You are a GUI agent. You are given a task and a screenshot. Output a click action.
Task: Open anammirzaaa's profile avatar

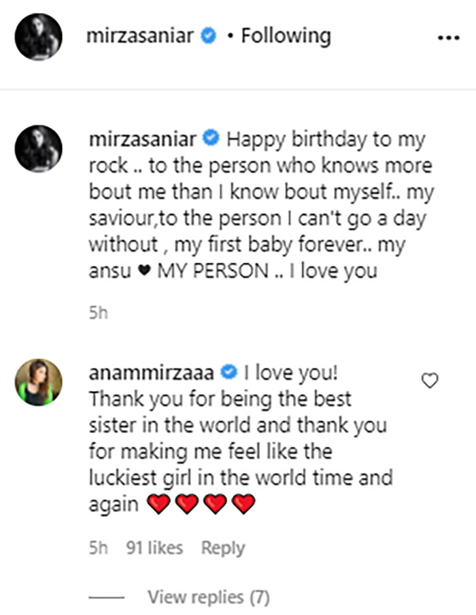tap(39, 381)
